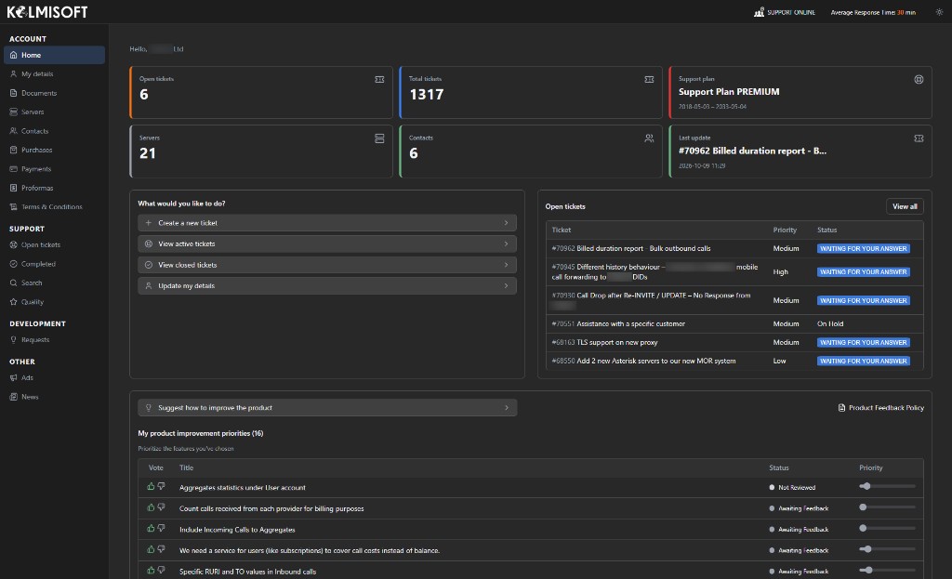Click the ticket icon in Last update card
Viewport: 952px width, 579px height.
919,138
